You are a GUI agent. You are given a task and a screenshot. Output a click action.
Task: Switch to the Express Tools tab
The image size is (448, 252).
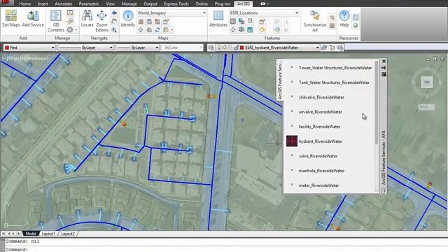click(x=176, y=3)
